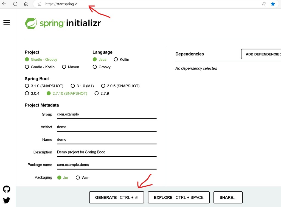The height and width of the screenshot is (207, 281).
Task: Select Gradle - Groovy project type
Action: coord(41,59)
